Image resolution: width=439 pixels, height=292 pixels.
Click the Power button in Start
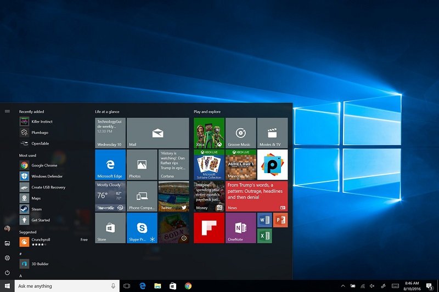pyautogui.click(x=7, y=272)
